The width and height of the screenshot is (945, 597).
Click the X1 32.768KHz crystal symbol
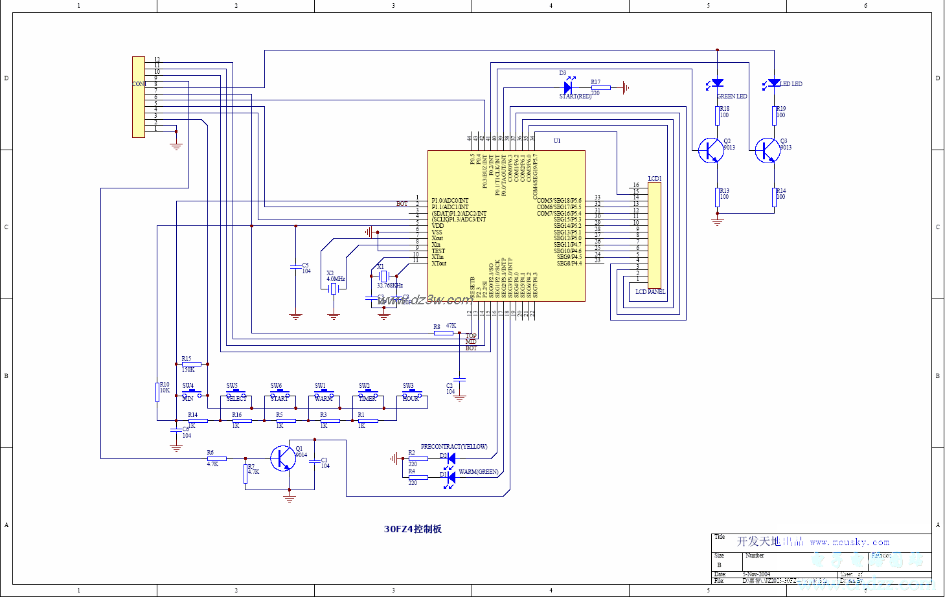click(x=383, y=276)
